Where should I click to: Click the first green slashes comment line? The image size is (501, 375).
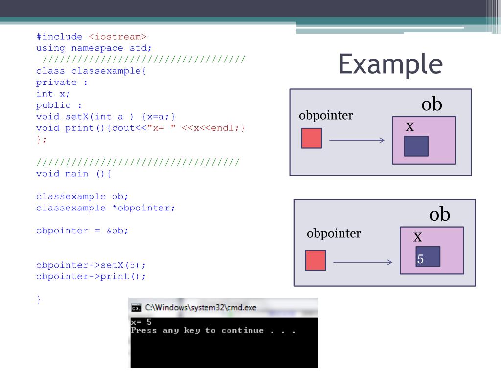point(144,59)
